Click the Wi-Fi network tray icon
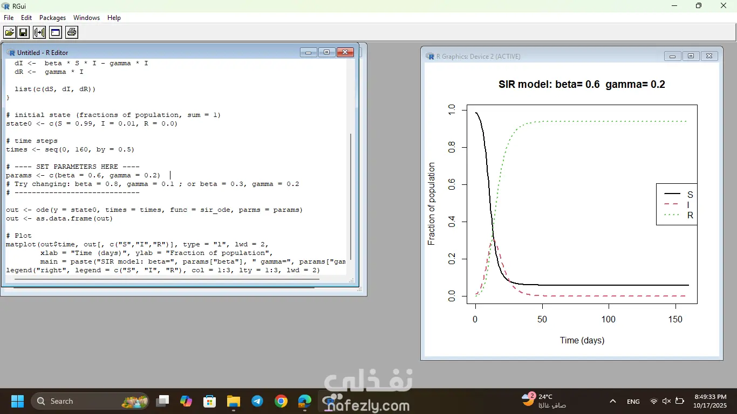The height and width of the screenshot is (414, 737). coord(654,401)
